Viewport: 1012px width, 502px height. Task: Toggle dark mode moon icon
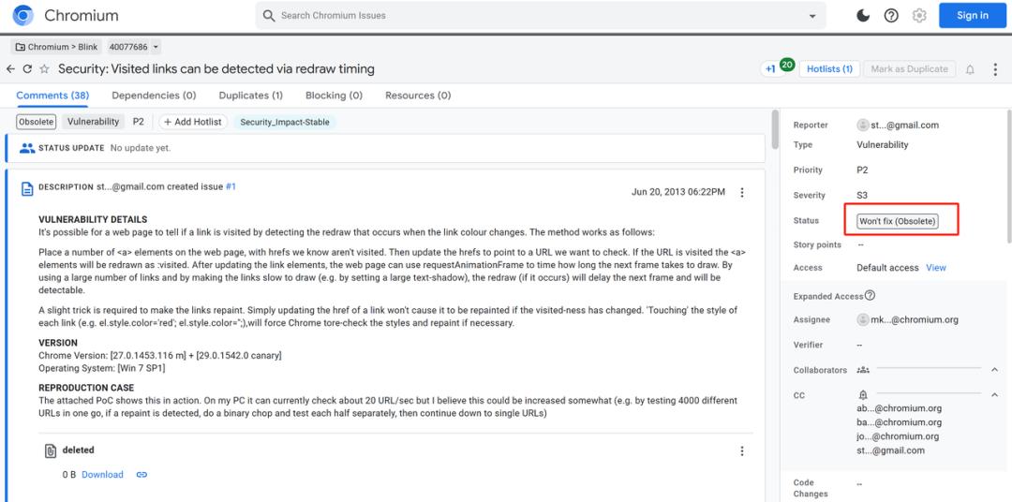(x=863, y=16)
